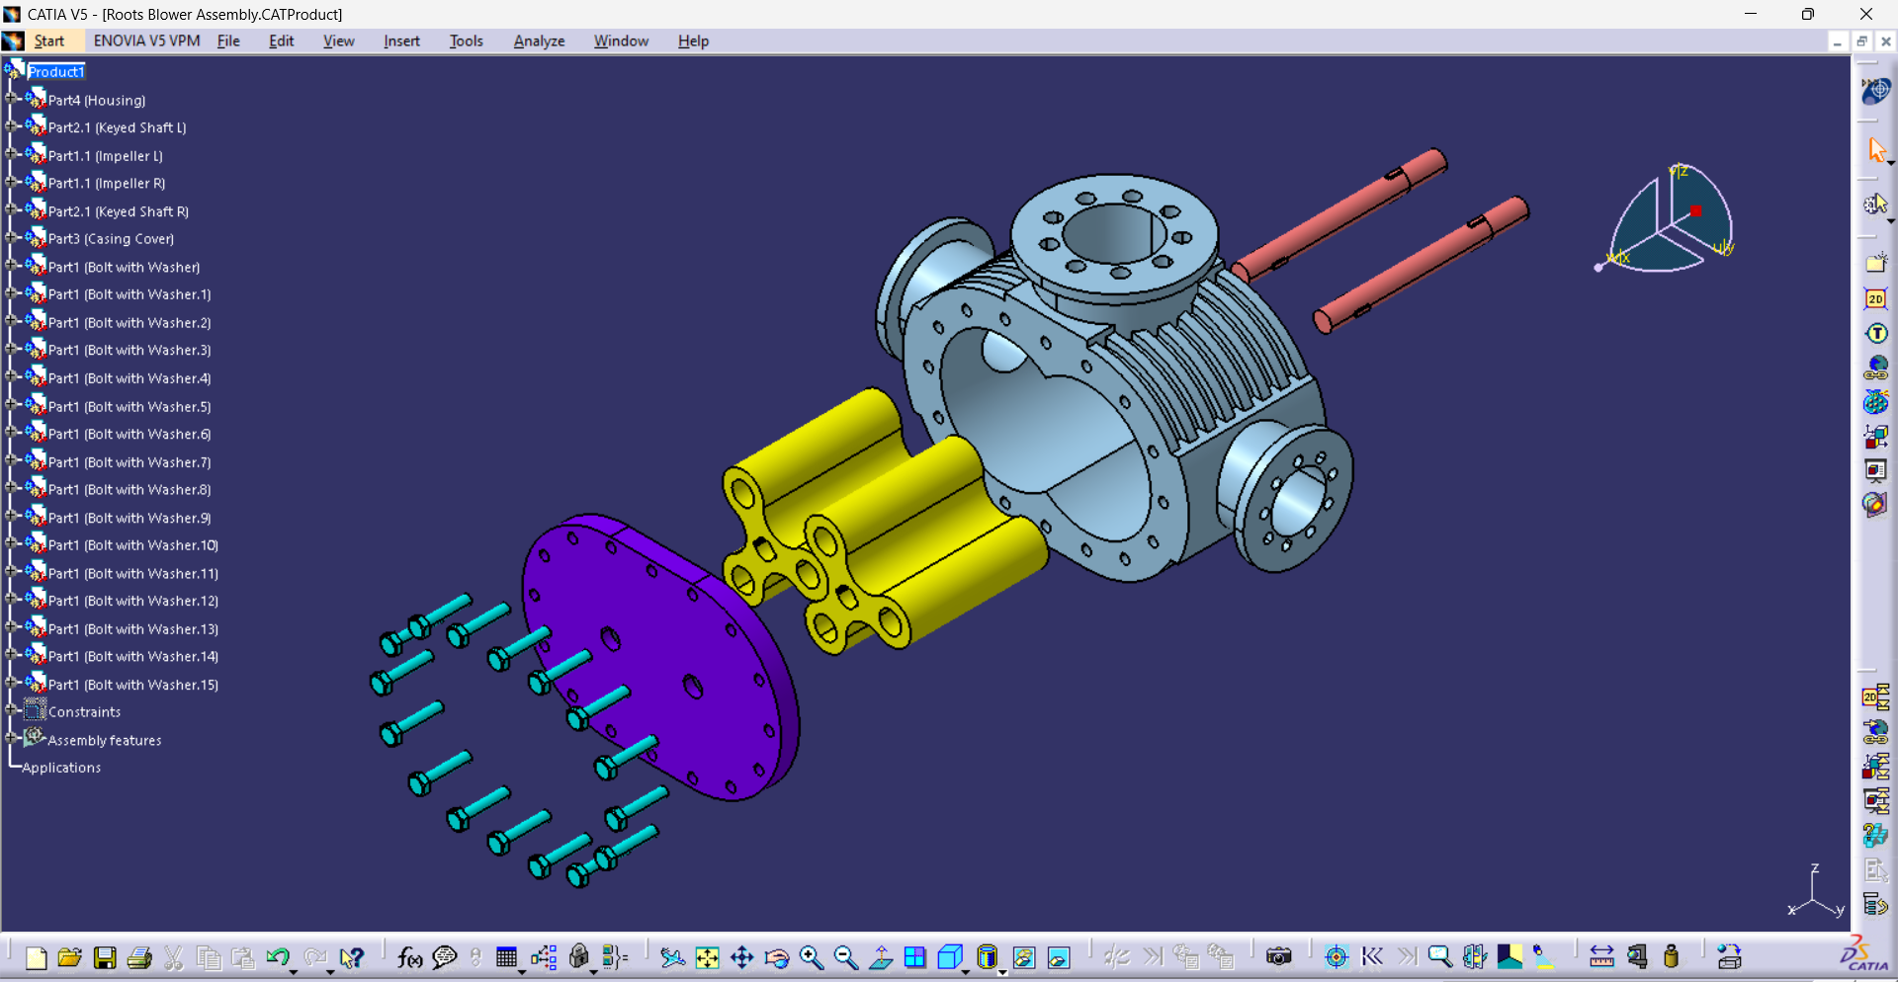Click the Normal View icon
Viewport: 1898px width, 982px height.
(881, 957)
